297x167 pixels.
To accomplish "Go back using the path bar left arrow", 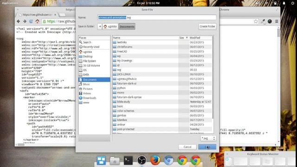I will [100, 26].
